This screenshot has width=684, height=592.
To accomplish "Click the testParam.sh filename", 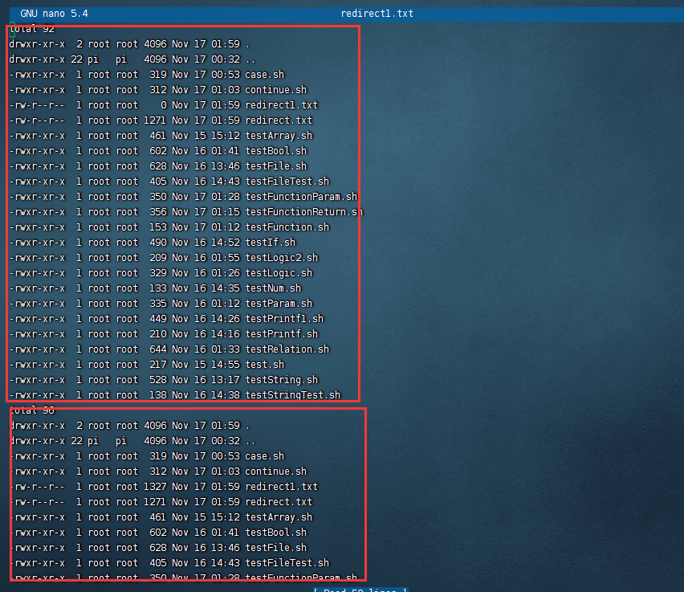I will pyautogui.click(x=279, y=304).
